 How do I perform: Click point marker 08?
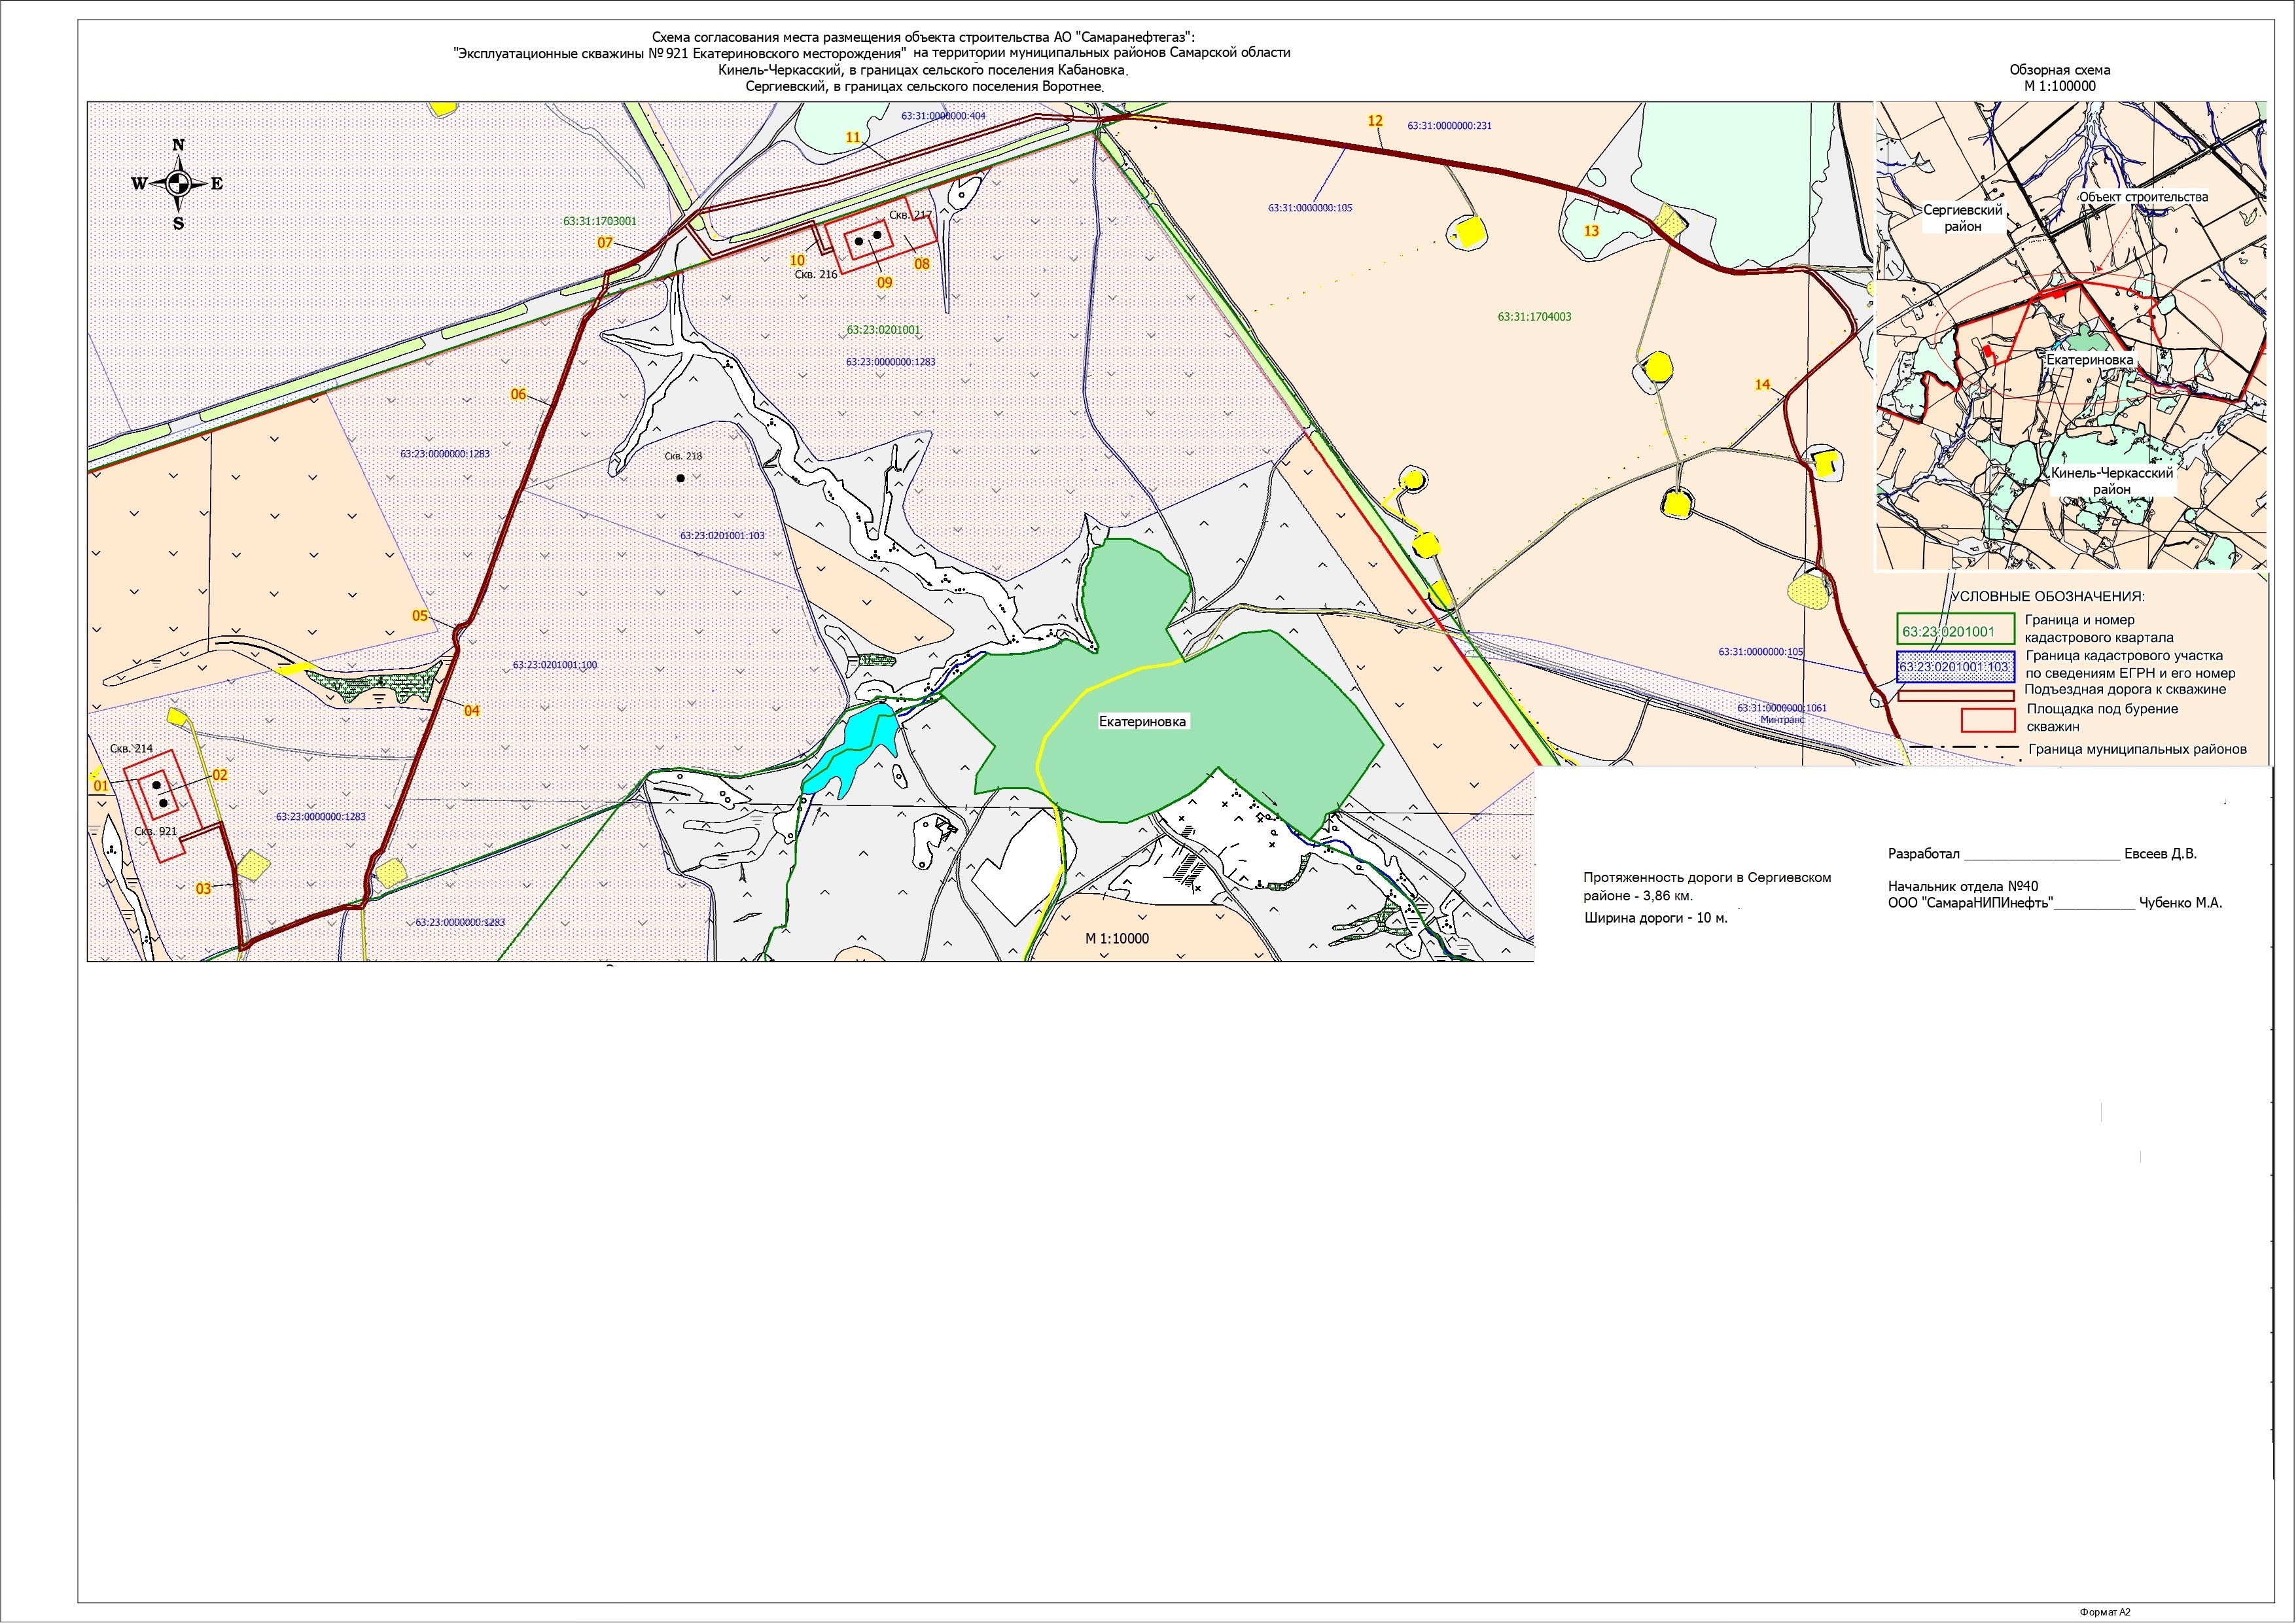[922, 264]
